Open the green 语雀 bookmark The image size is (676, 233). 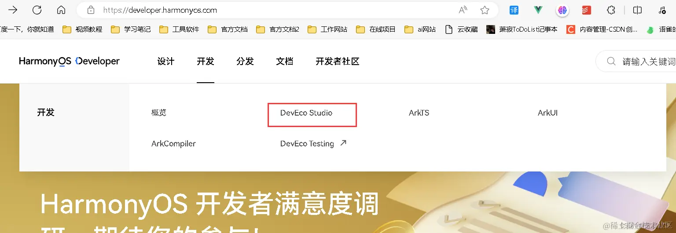point(661,29)
